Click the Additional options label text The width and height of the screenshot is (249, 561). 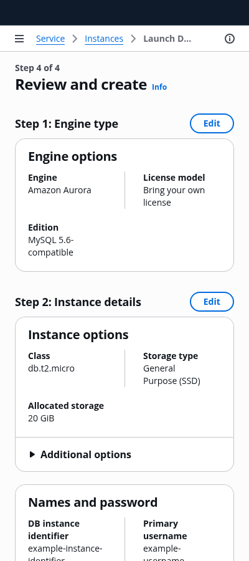tap(86, 454)
